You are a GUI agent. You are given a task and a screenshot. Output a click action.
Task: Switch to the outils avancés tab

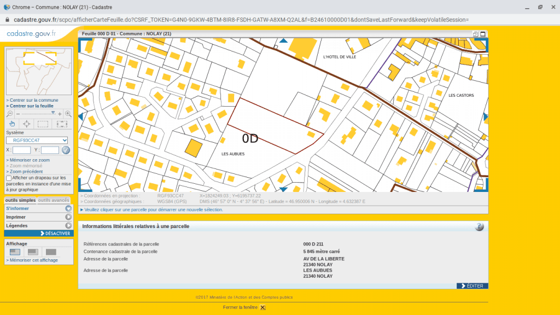pyautogui.click(x=54, y=200)
